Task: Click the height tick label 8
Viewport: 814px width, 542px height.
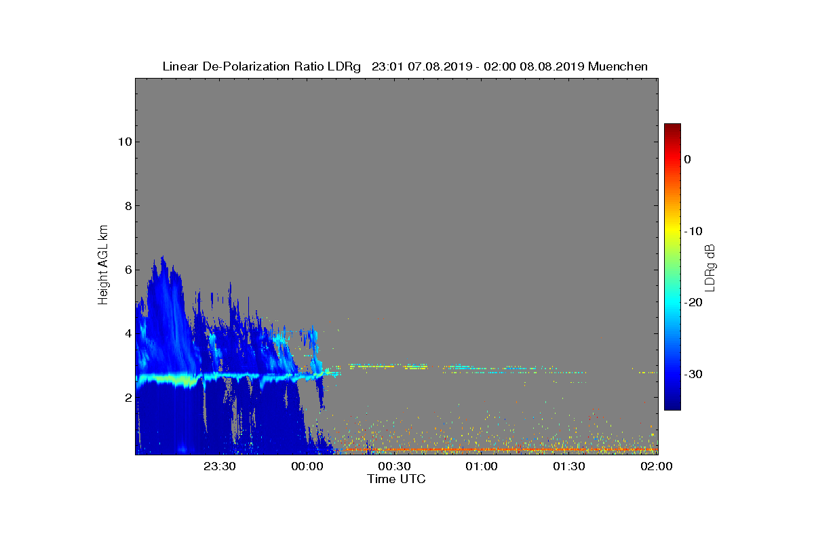Action: [127, 206]
